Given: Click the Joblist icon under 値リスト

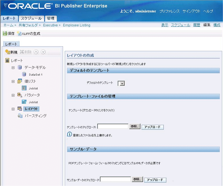Looking at the screenshot, I should click(x=24, y=88).
